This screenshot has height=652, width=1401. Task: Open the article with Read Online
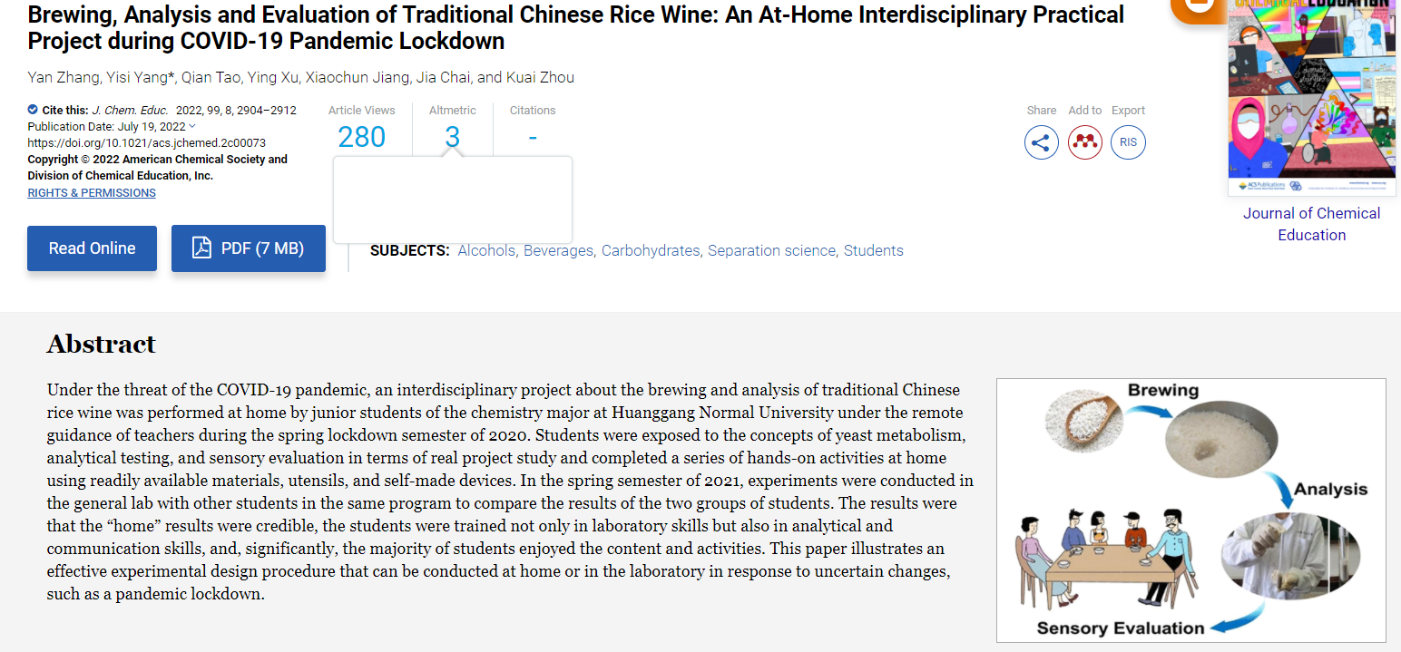92,248
